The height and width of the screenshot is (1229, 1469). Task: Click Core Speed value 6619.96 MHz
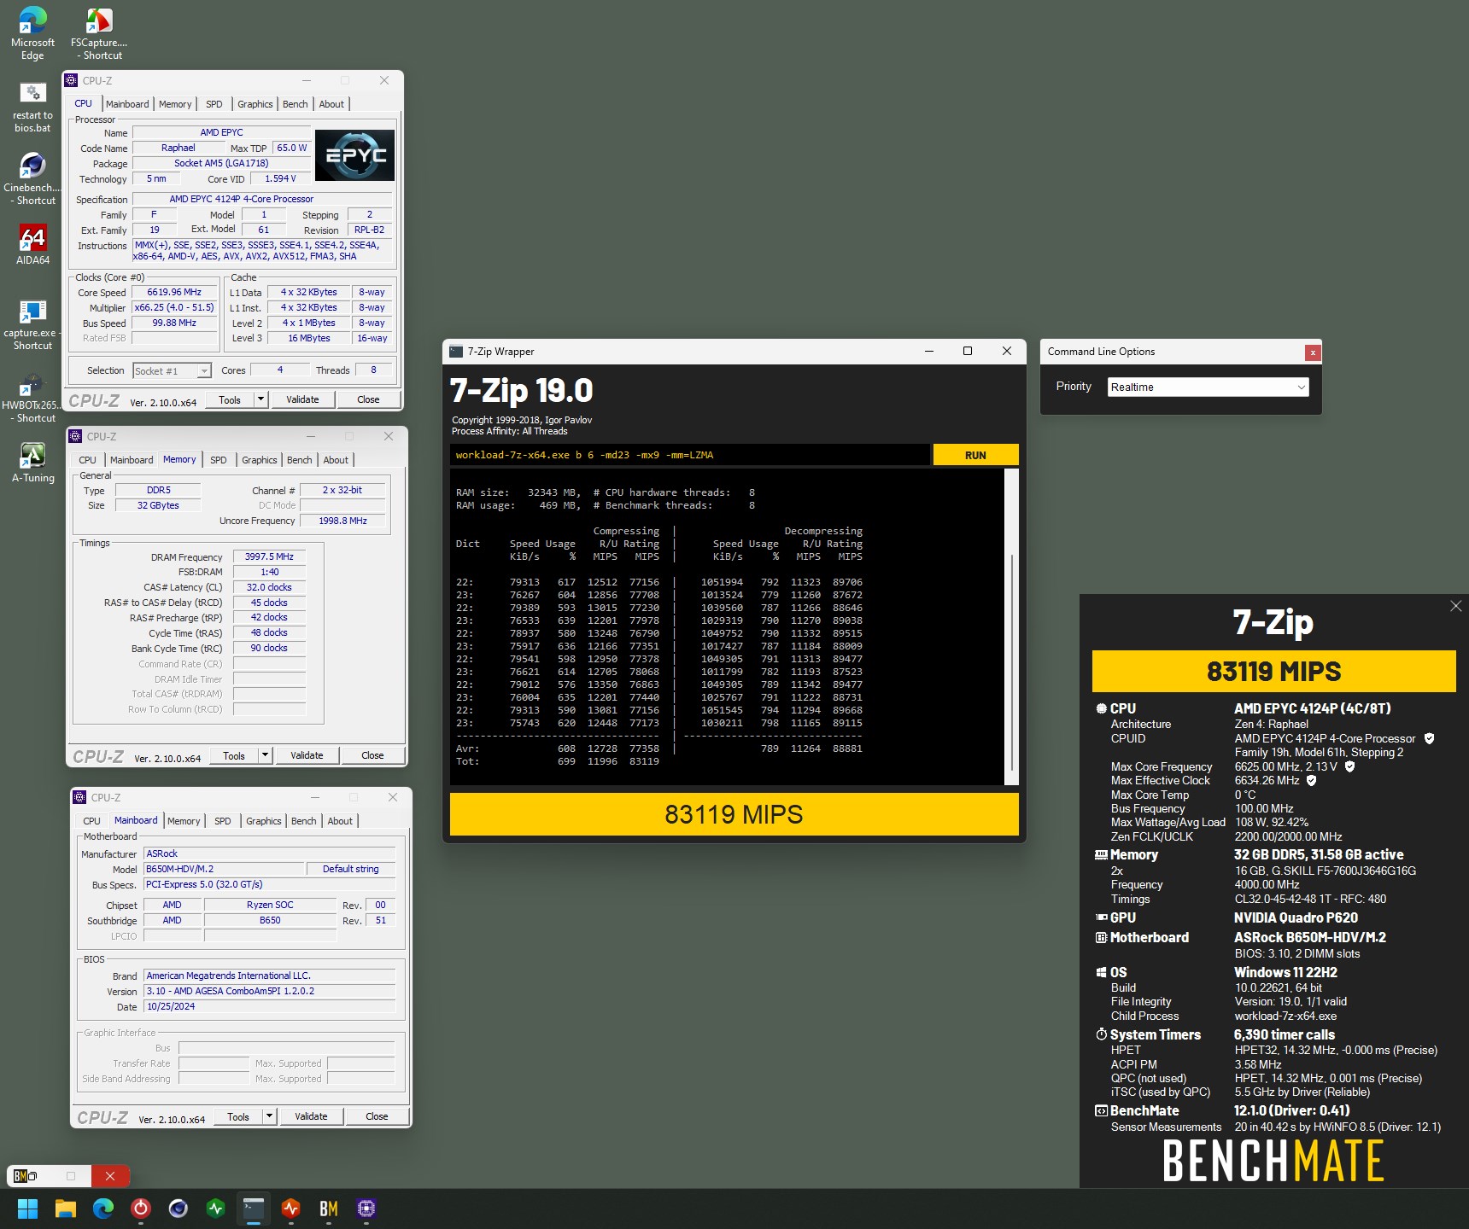(x=174, y=292)
